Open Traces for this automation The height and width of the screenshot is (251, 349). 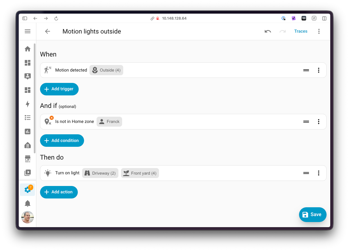[x=301, y=31]
